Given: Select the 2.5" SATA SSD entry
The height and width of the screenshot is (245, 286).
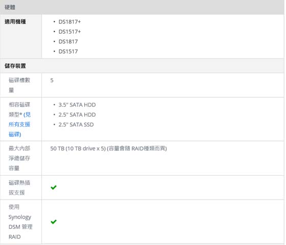Looking at the screenshot, I should 76,125.
